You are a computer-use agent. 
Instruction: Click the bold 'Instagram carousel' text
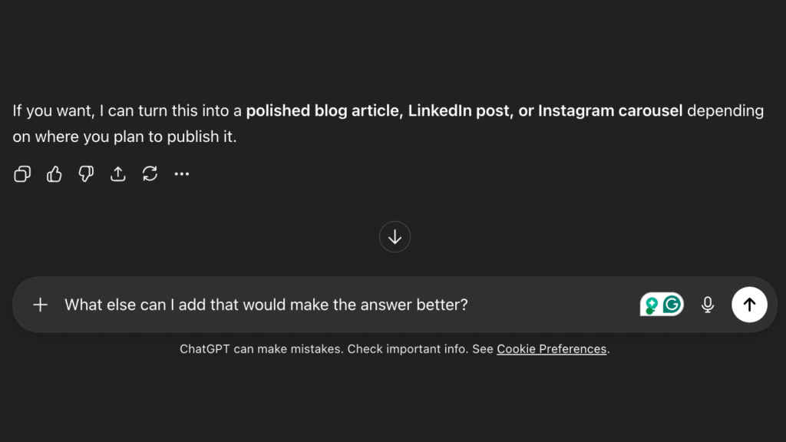(x=609, y=110)
